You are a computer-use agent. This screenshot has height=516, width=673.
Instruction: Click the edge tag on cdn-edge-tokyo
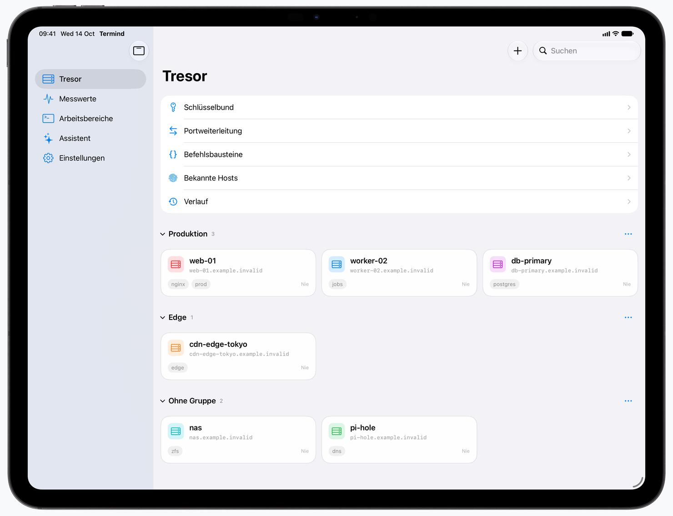point(178,368)
